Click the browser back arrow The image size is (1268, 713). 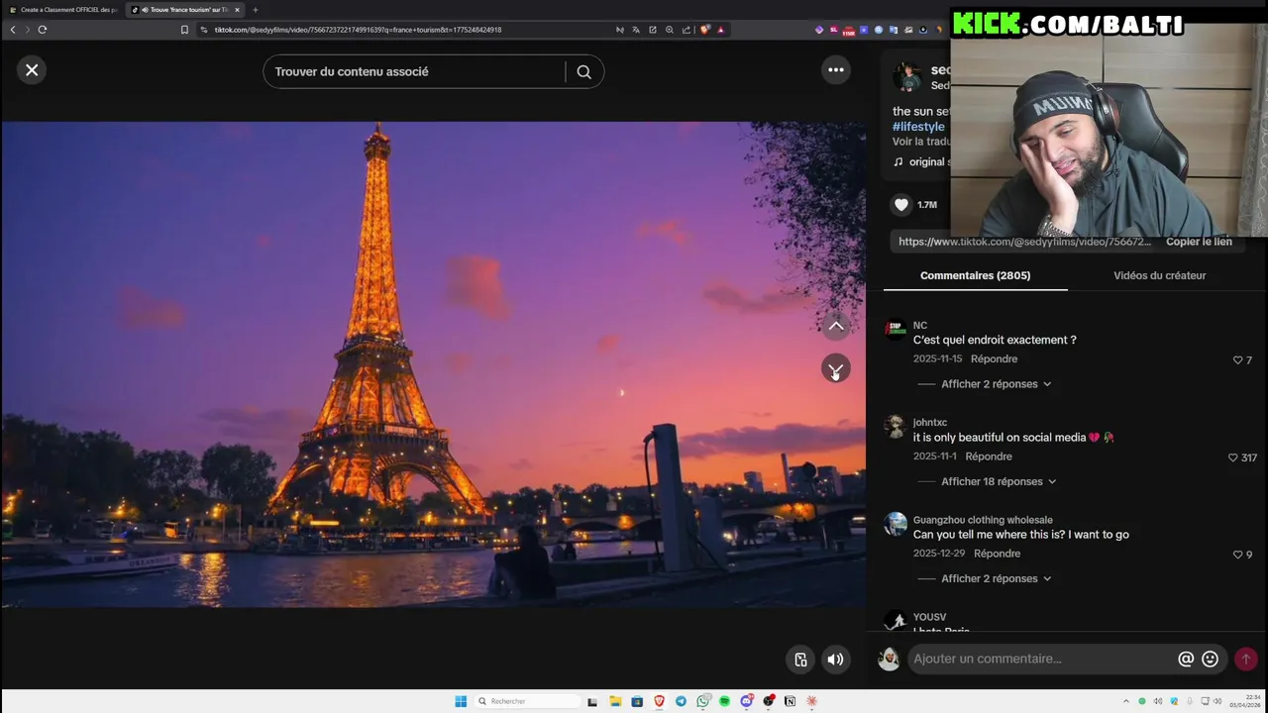click(x=13, y=30)
